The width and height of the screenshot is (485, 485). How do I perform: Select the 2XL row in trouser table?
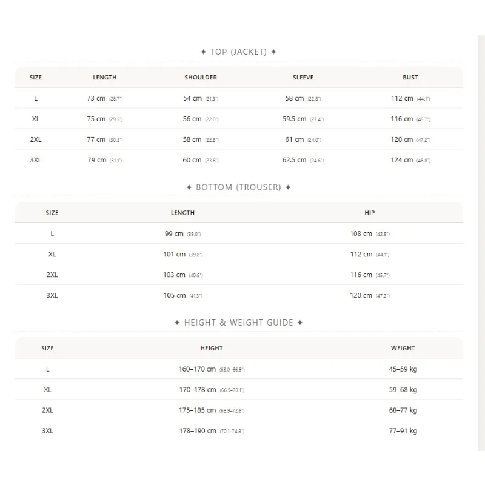pyautogui.click(x=239, y=275)
